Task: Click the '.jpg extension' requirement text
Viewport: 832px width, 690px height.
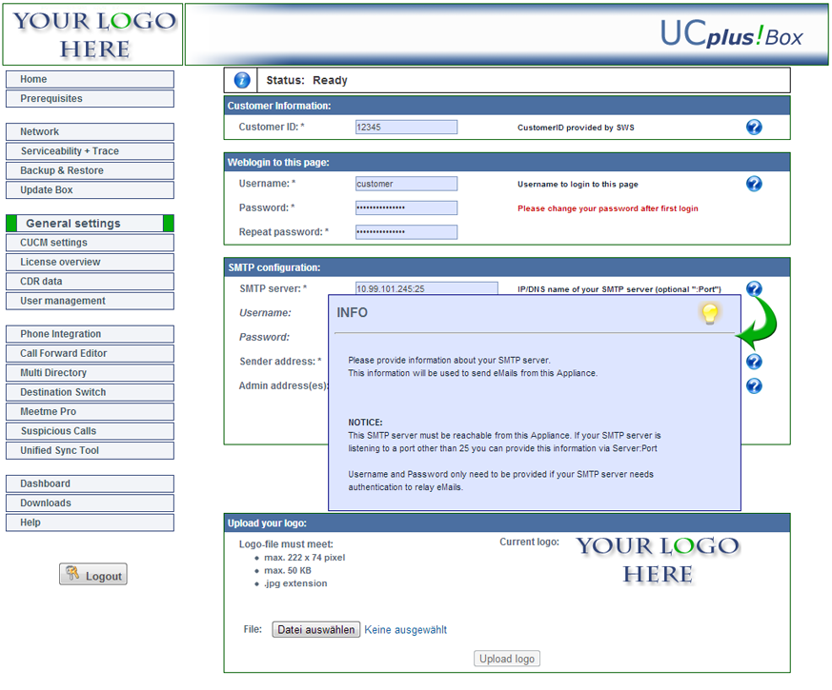Action: coord(295,583)
